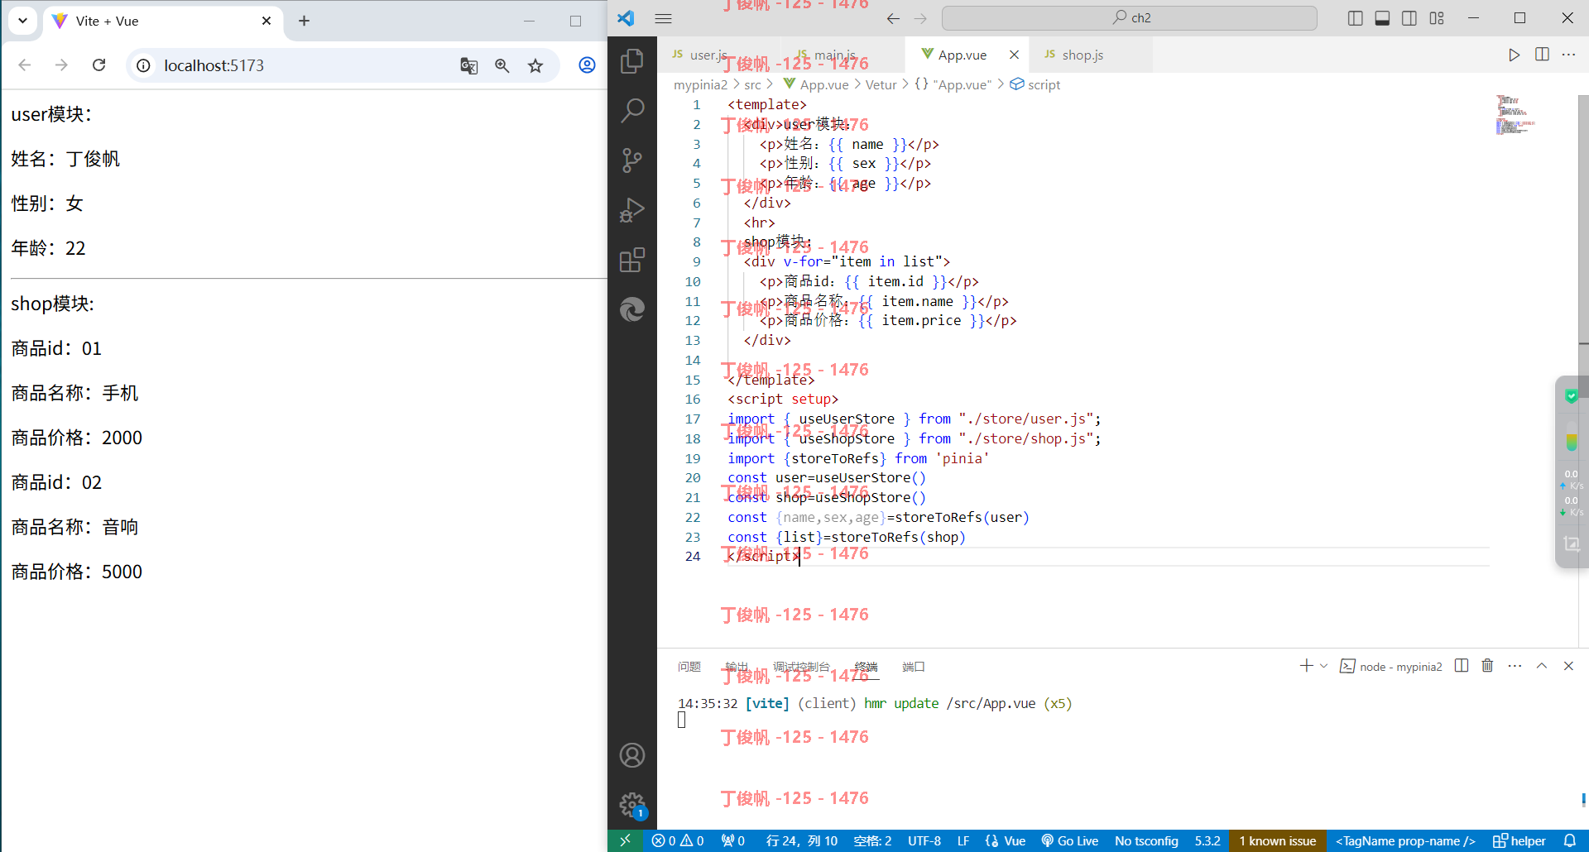Image resolution: width=1589 pixels, height=852 pixels.
Task: View site information icon
Action: pos(143,65)
